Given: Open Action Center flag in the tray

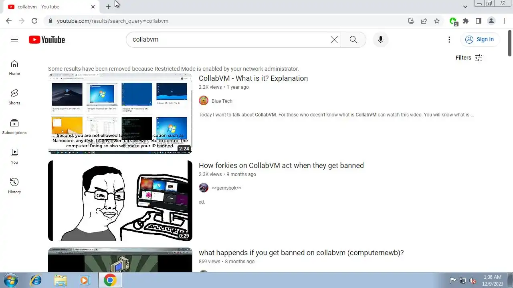Looking at the screenshot, I should [x=453, y=280].
